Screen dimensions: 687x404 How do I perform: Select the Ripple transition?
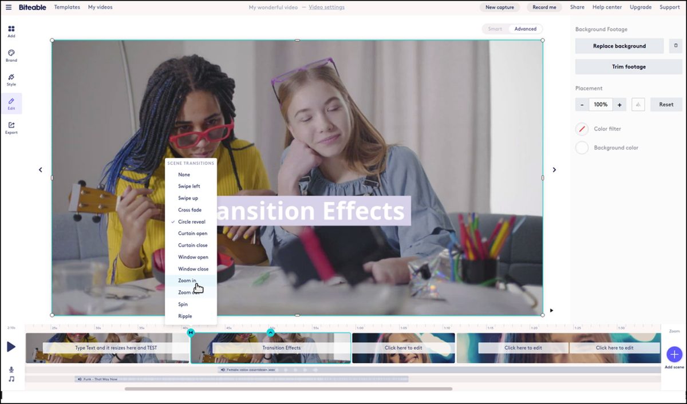[x=185, y=316]
